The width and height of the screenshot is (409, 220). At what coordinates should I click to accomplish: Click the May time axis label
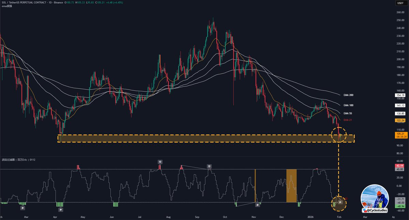pos(83,217)
